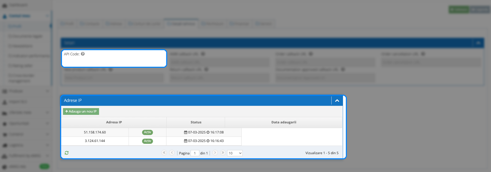491x172 pixels.
Task: Sort by the Status column header
Action: [196, 122]
